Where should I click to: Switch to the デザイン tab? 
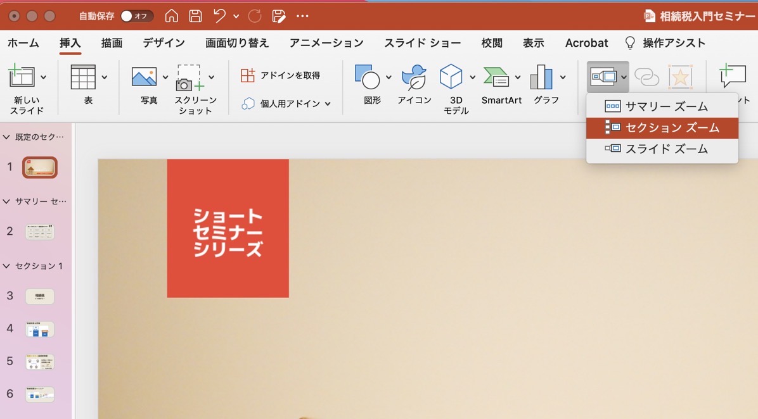pyautogui.click(x=164, y=43)
